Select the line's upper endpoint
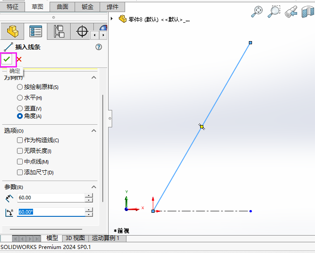 point(250,42)
